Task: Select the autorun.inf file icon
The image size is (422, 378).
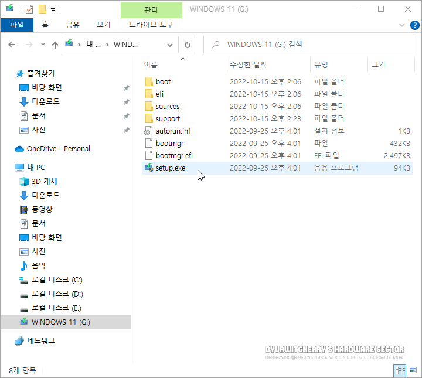Action: point(148,131)
